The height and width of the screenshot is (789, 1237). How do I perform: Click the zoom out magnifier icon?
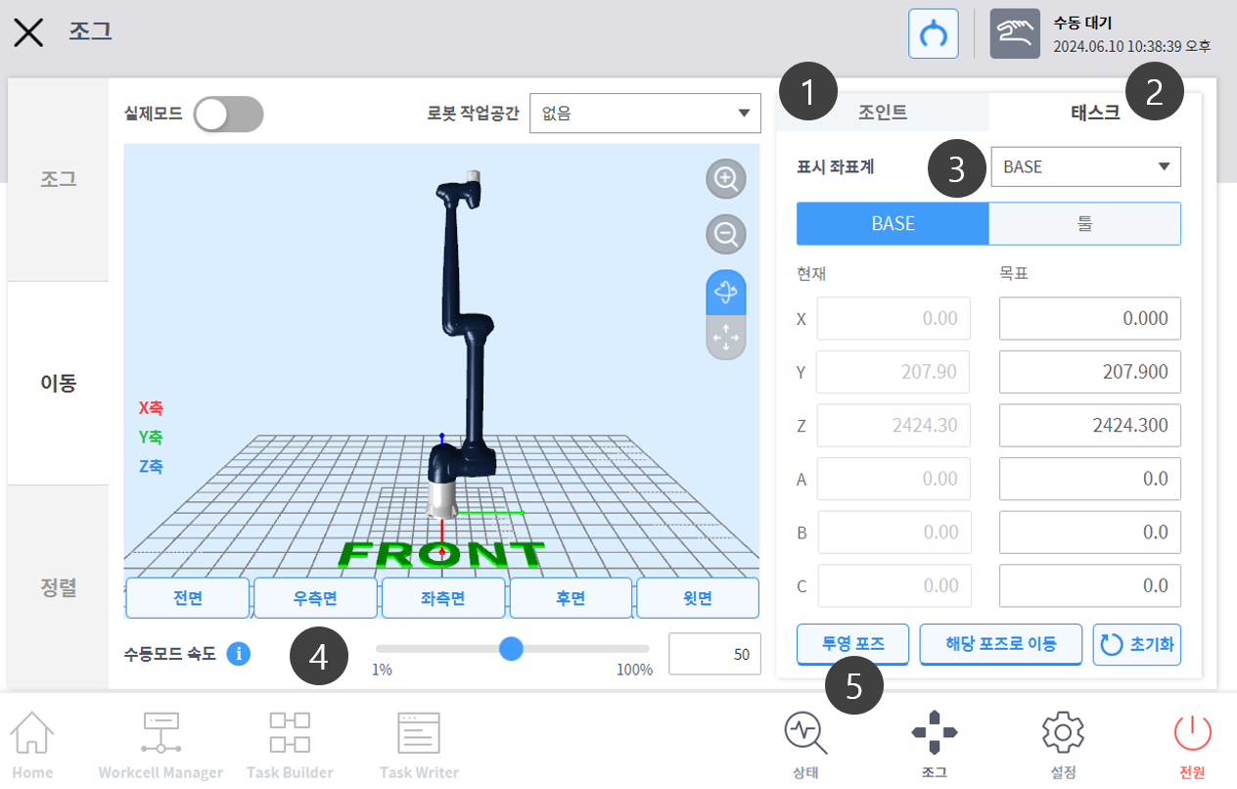point(726,235)
